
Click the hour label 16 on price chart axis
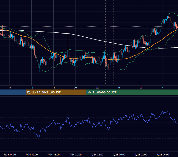32,88
